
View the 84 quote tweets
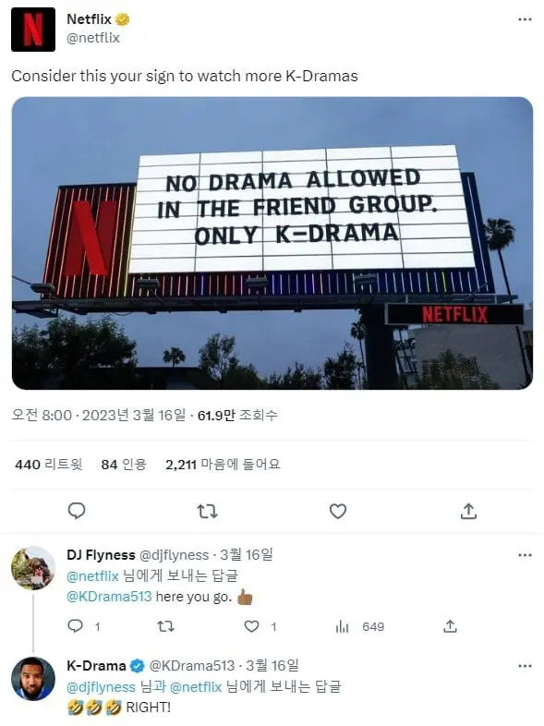click(x=124, y=465)
